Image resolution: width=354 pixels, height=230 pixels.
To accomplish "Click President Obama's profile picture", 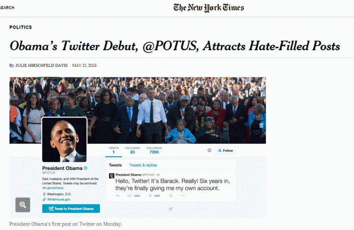I will (x=64, y=140).
